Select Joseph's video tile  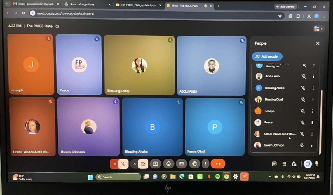31,64
